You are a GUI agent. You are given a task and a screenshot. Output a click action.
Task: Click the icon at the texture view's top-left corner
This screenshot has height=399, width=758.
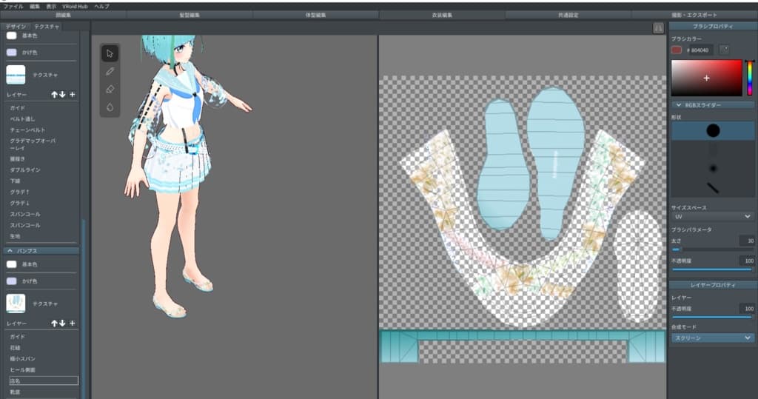pos(658,28)
